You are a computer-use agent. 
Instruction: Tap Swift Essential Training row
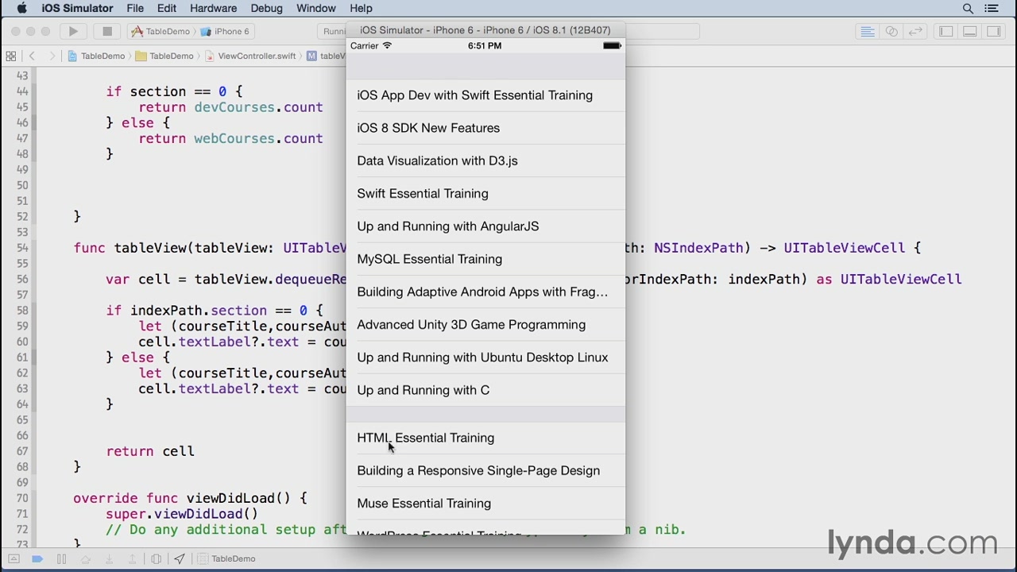coord(485,193)
